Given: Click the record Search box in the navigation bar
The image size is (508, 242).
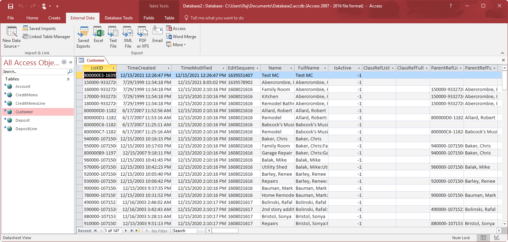Looking at the screenshot, I should [185, 231].
